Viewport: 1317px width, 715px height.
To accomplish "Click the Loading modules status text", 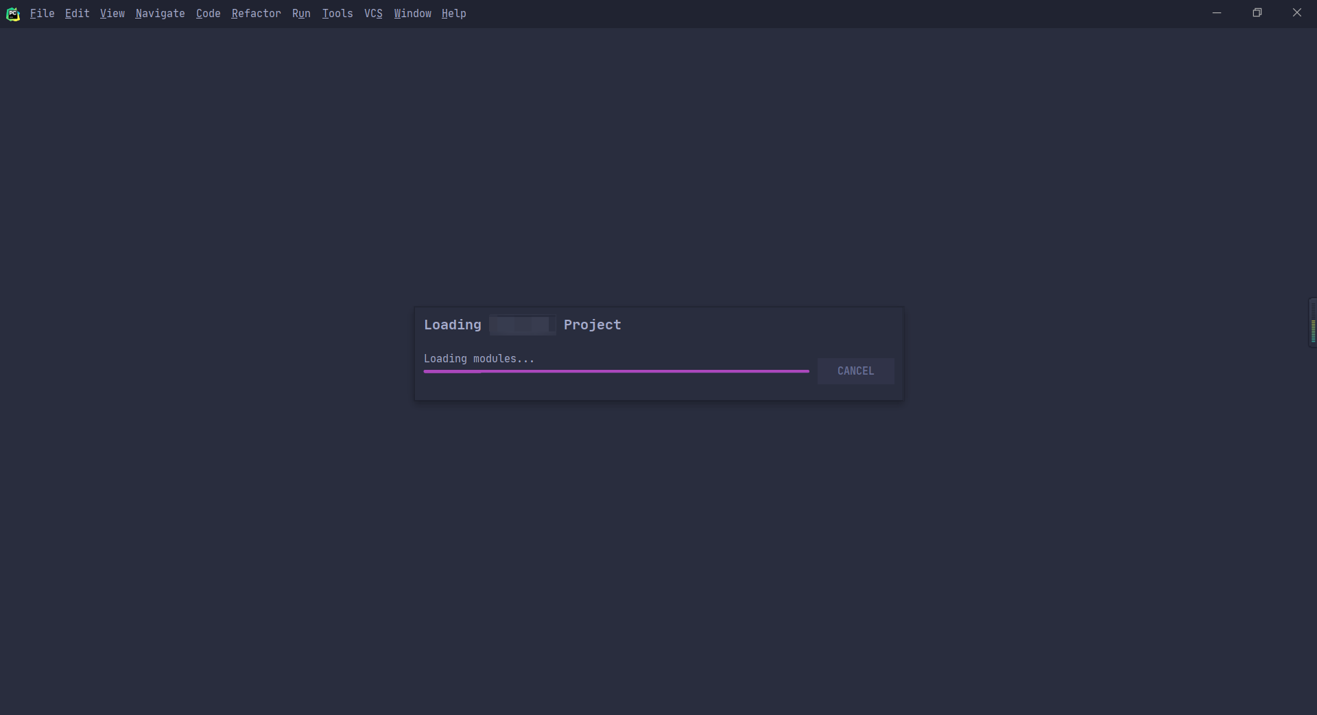I will (x=479, y=358).
